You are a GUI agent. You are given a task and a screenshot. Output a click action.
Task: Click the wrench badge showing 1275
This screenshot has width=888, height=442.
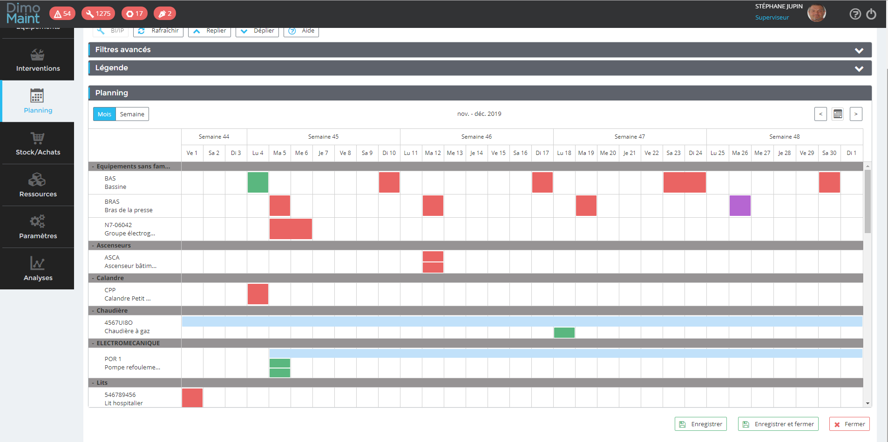[x=98, y=13]
